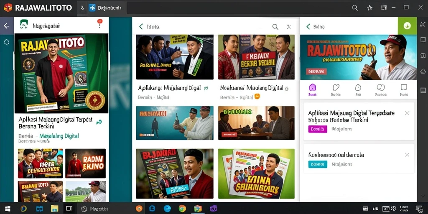
Task: Open the RAJAWALITOTO banner in right panel
Action: click(x=358, y=57)
